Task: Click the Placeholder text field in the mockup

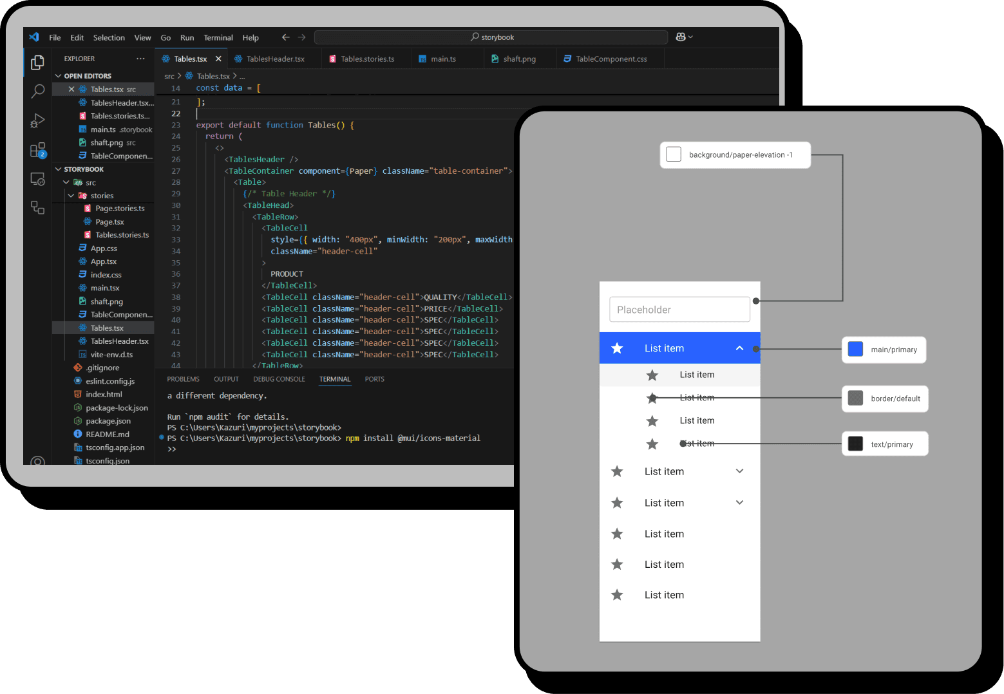Action: pyautogui.click(x=679, y=309)
